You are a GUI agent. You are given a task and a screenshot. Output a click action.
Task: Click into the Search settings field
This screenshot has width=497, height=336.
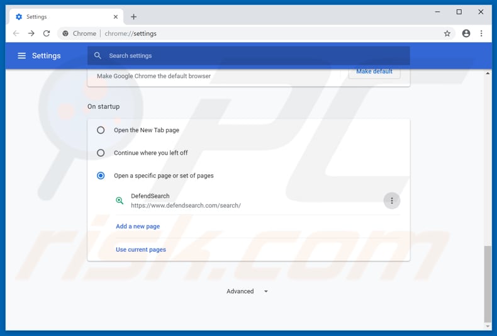[x=249, y=56]
